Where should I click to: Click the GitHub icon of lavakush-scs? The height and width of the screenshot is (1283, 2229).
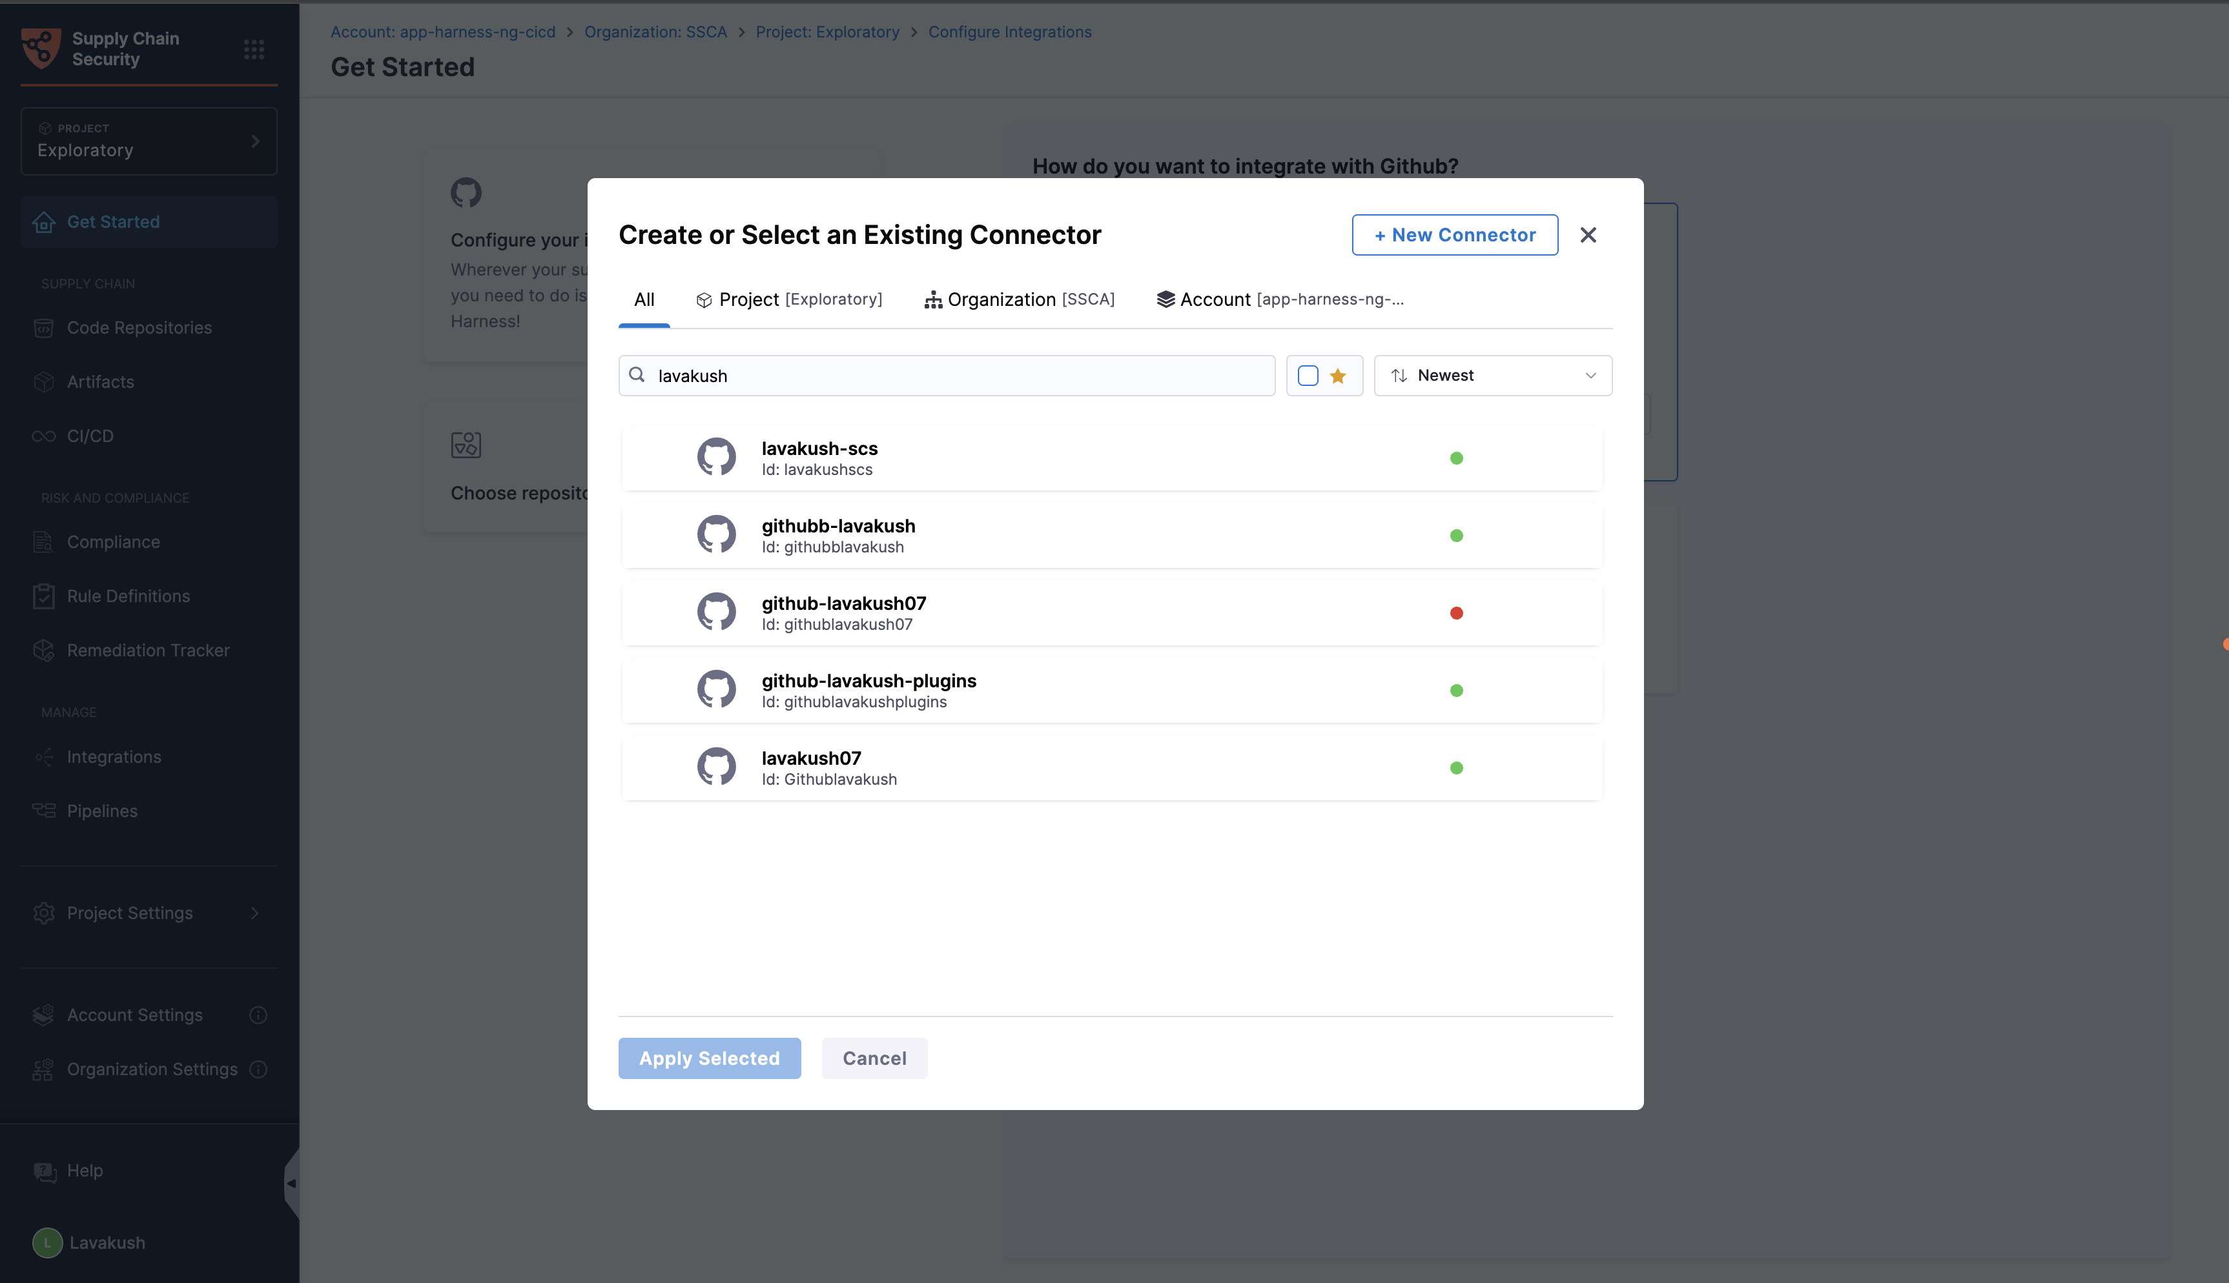717,458
